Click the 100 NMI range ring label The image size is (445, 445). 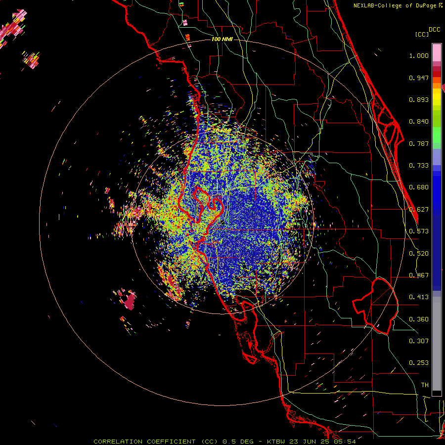point(222,39)
